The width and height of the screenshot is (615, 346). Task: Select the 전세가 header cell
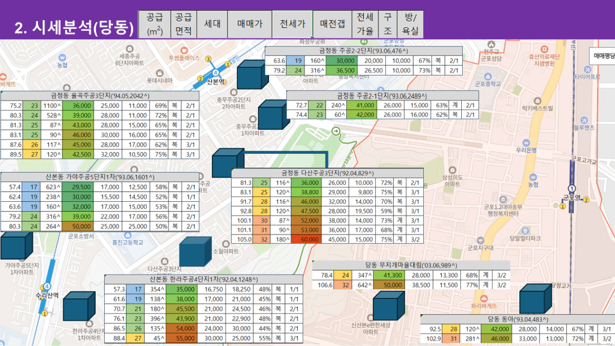tap(292, 24)
